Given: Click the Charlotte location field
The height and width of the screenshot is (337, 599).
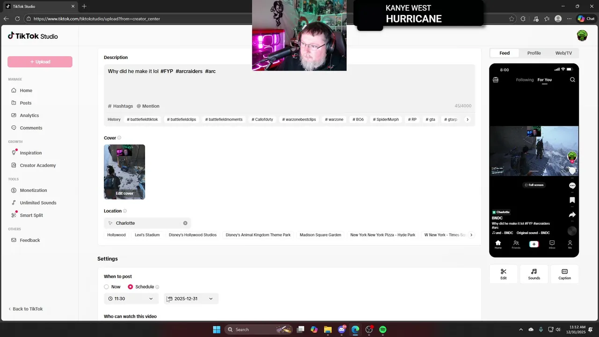Looking at the screenshot, I should point(147,223).
